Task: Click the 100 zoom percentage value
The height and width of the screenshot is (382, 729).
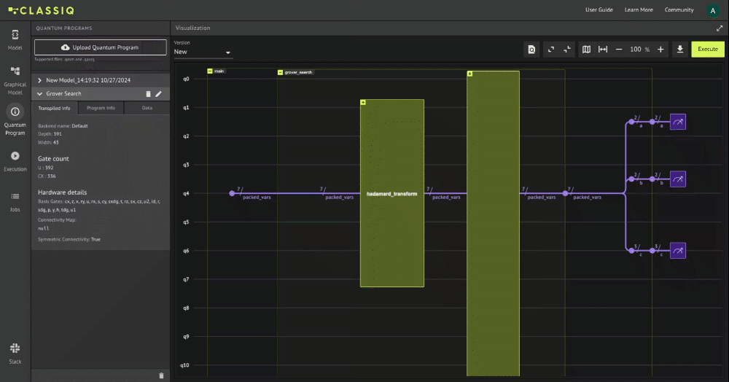Action: [635, 50]
